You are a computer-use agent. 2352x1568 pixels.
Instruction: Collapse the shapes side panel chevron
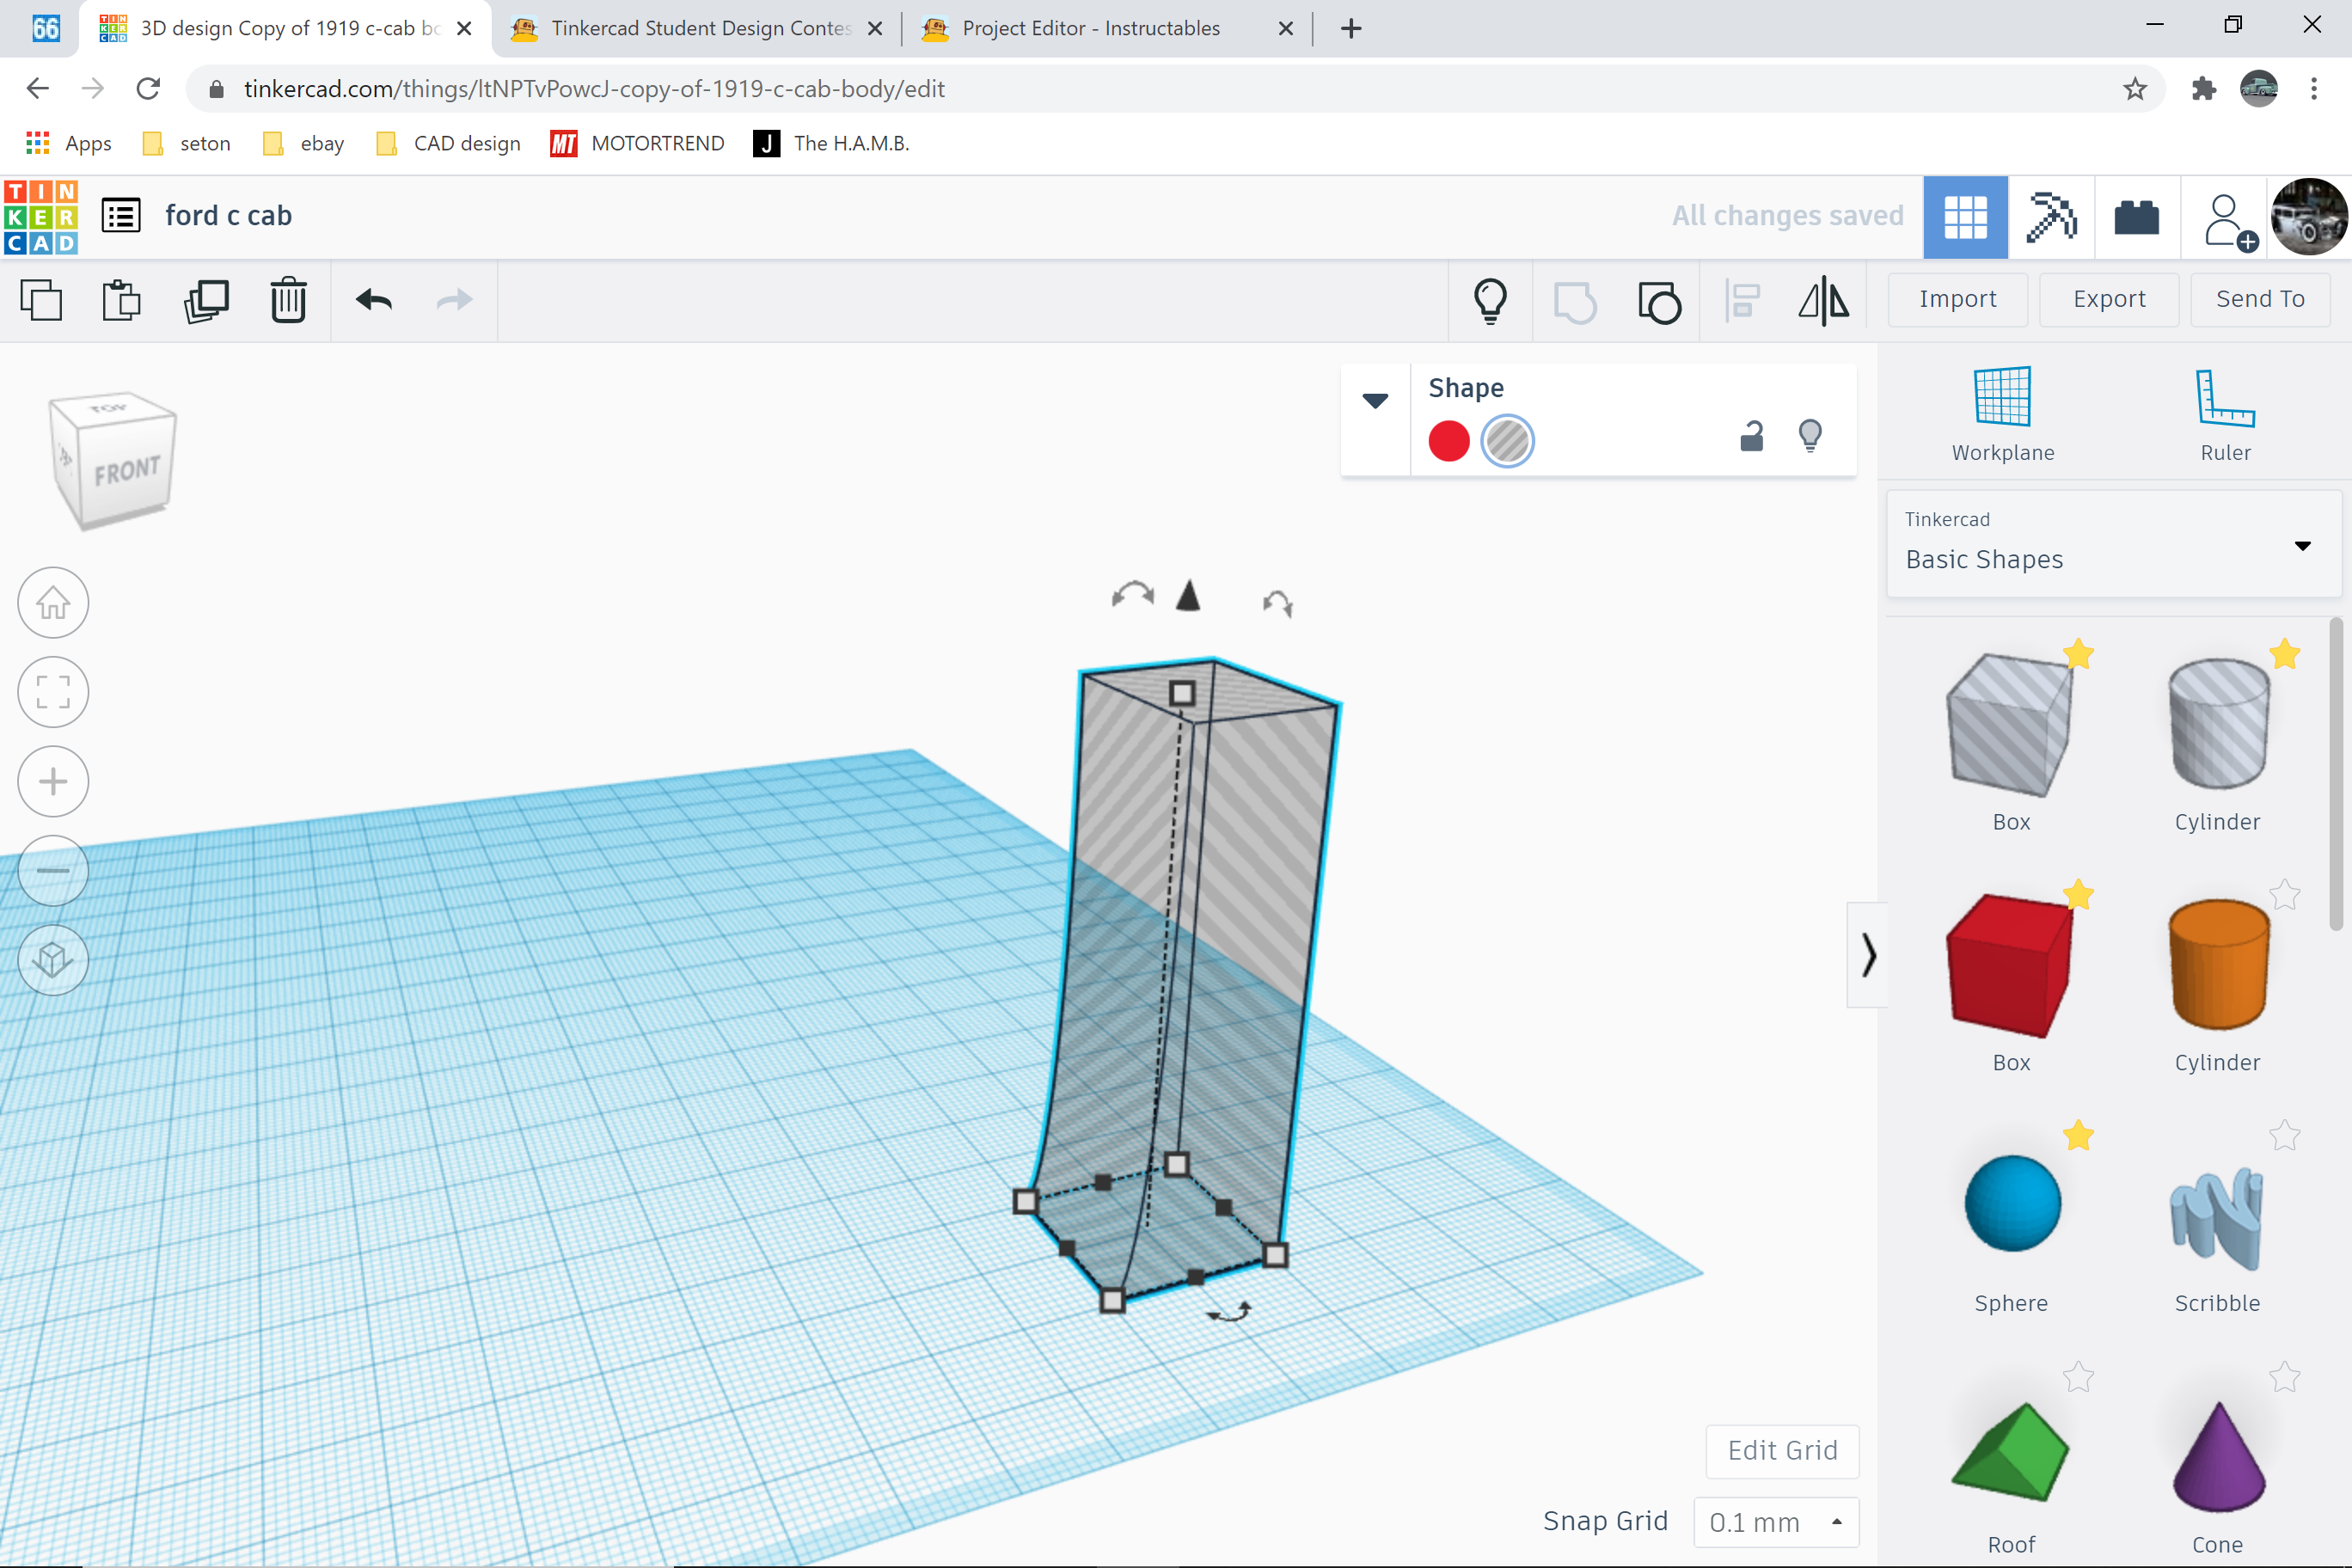tap(1868, 955)
